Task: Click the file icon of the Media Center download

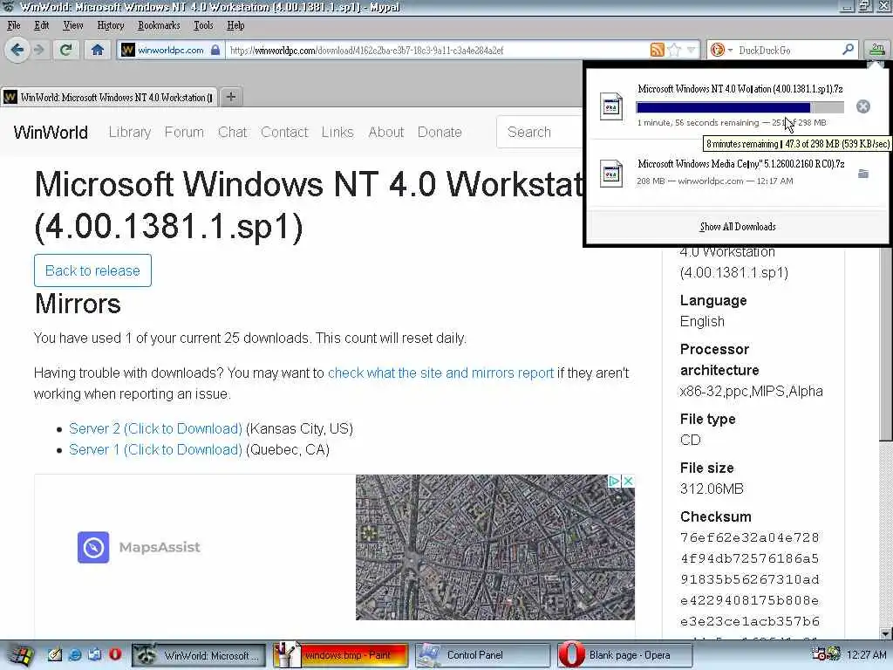Action: click(611, 173)
